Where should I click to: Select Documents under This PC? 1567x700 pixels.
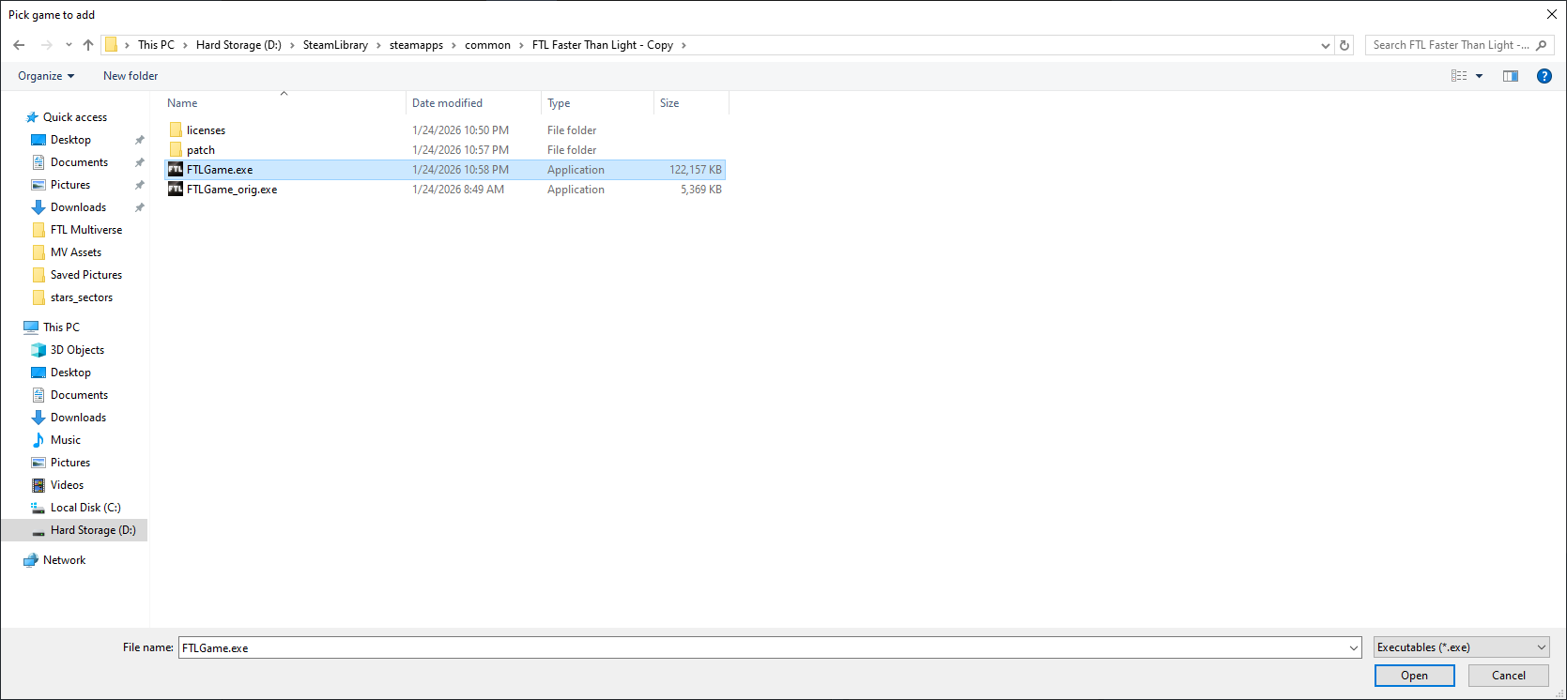click(79, 395)
